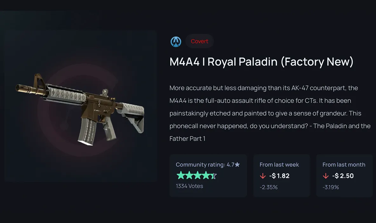Click the -$2.50 monthly price change
This screenshot has height=223, width=376.
343,176
